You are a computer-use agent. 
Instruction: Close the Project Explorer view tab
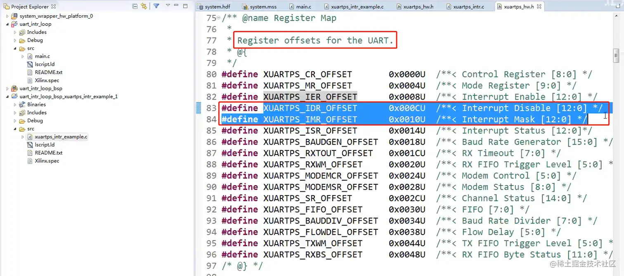53,7
